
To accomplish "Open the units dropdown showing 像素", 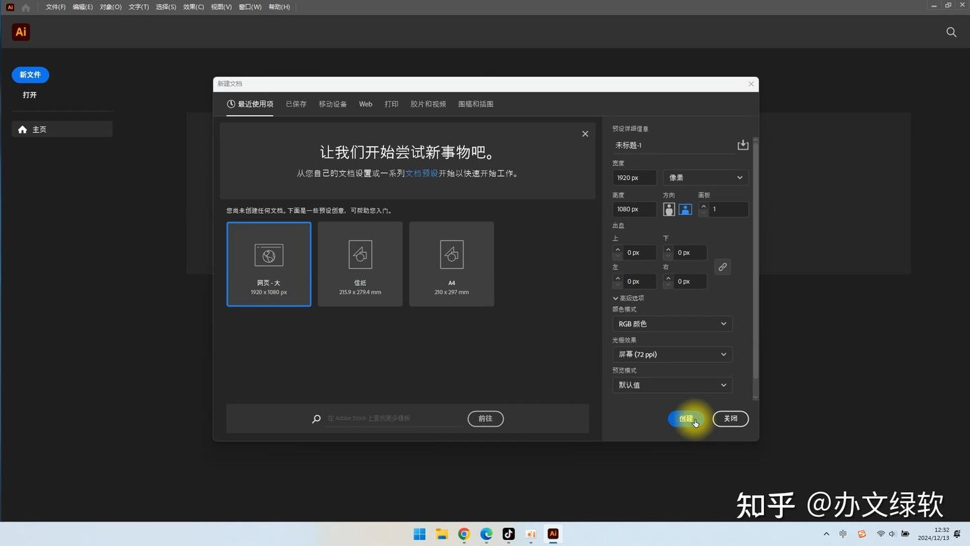I will (705, 177).
